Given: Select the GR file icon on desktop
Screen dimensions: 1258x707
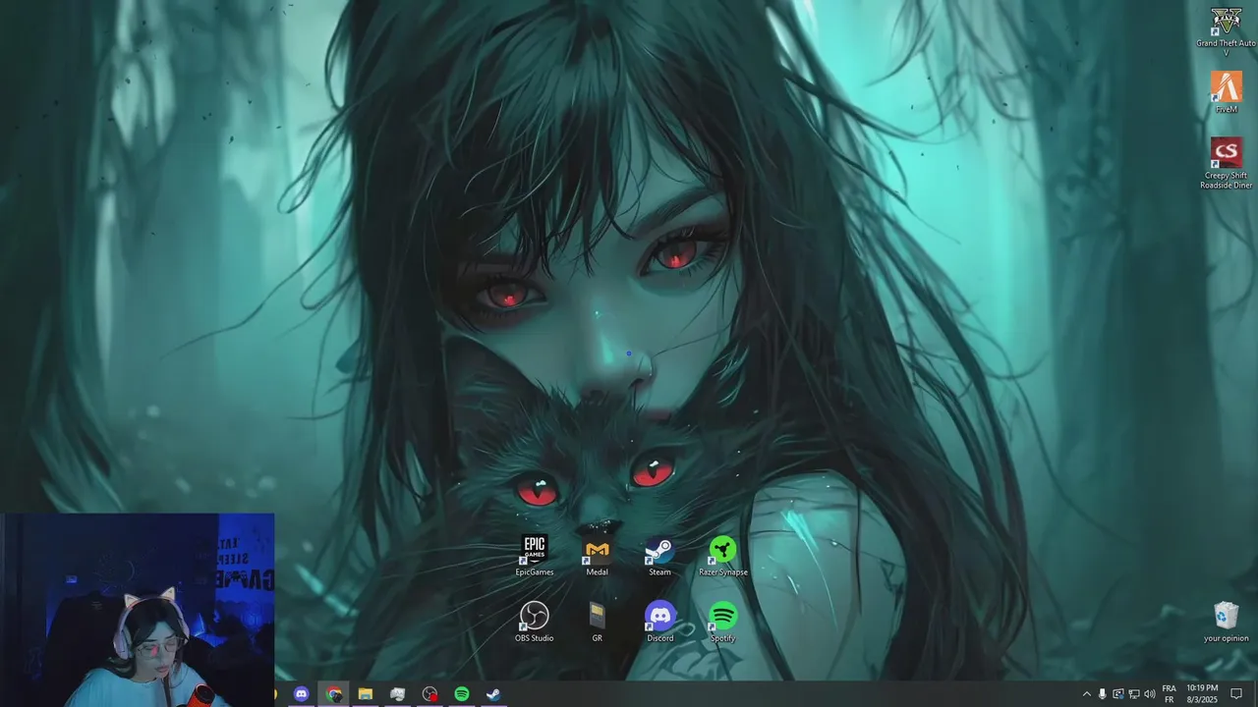Looking at the screenshot, I should pyautogui.click(x=597, y=622).
